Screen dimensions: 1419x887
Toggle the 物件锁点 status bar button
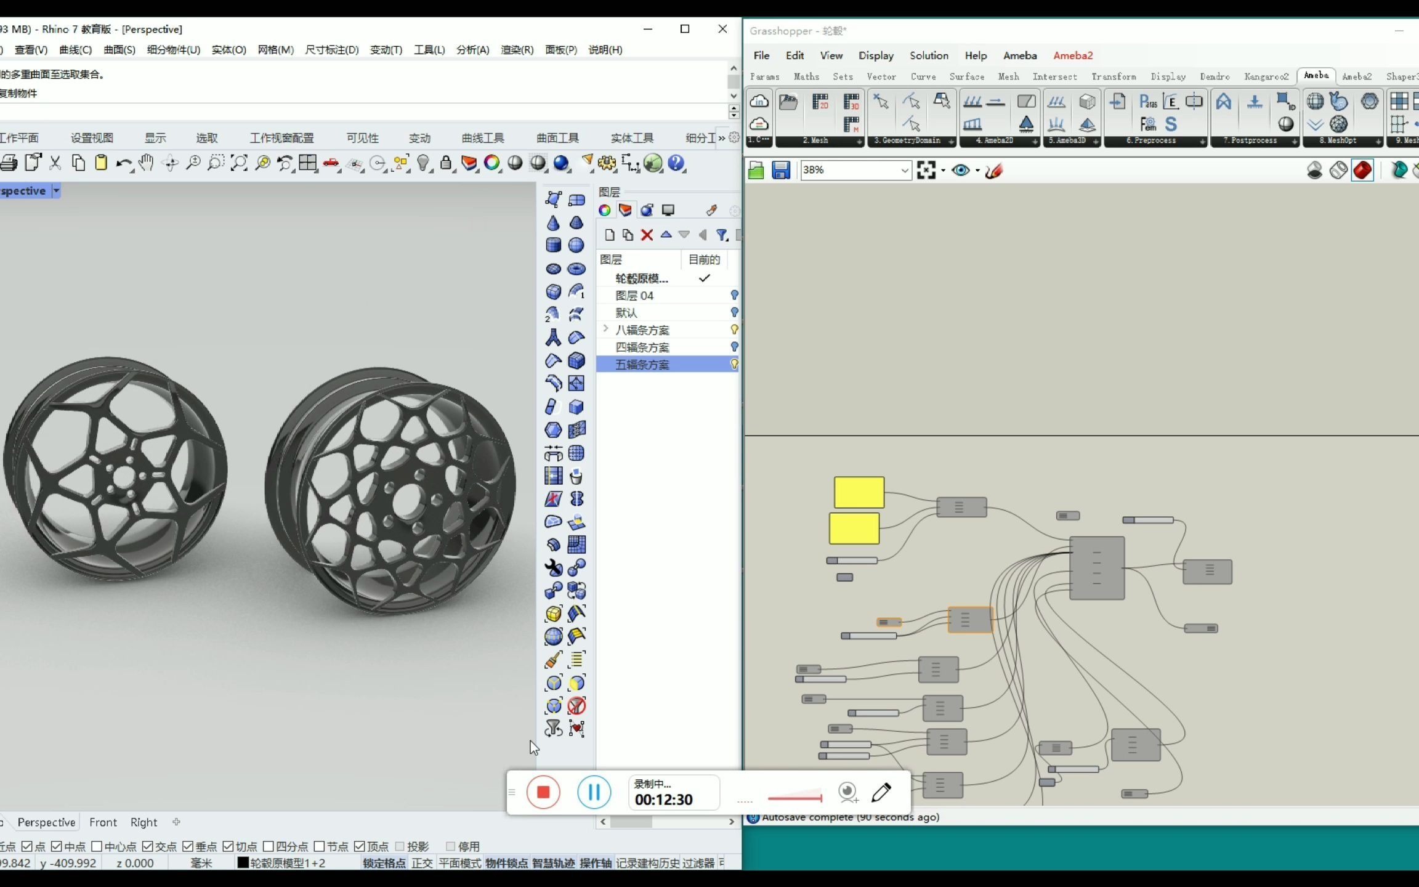(x=506, y=863)
